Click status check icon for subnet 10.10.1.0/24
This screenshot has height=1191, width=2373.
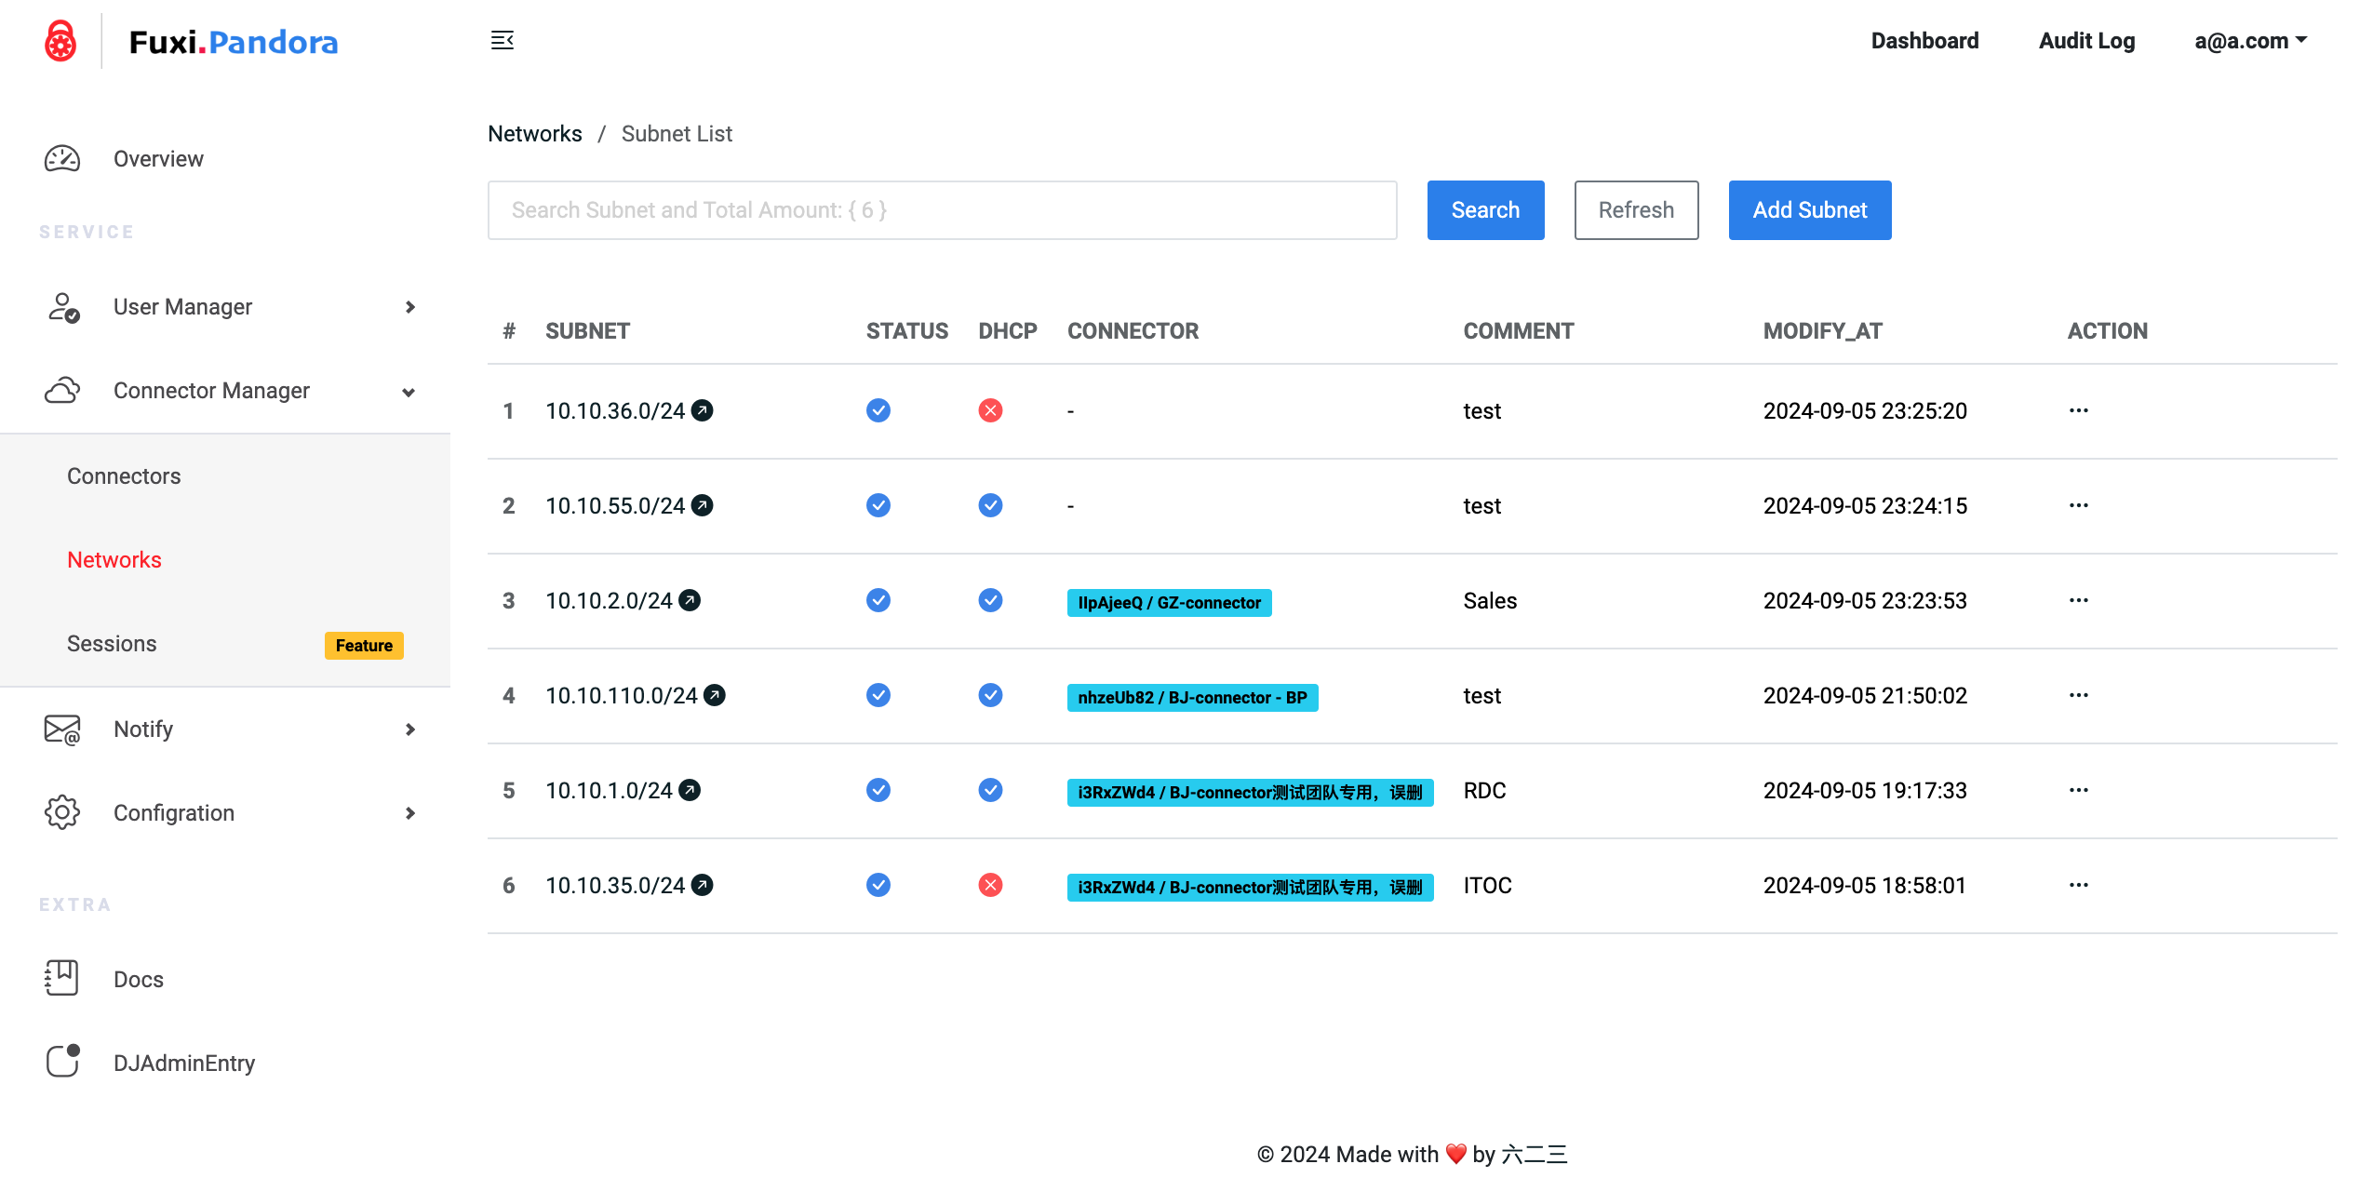(x=878, y=790)
